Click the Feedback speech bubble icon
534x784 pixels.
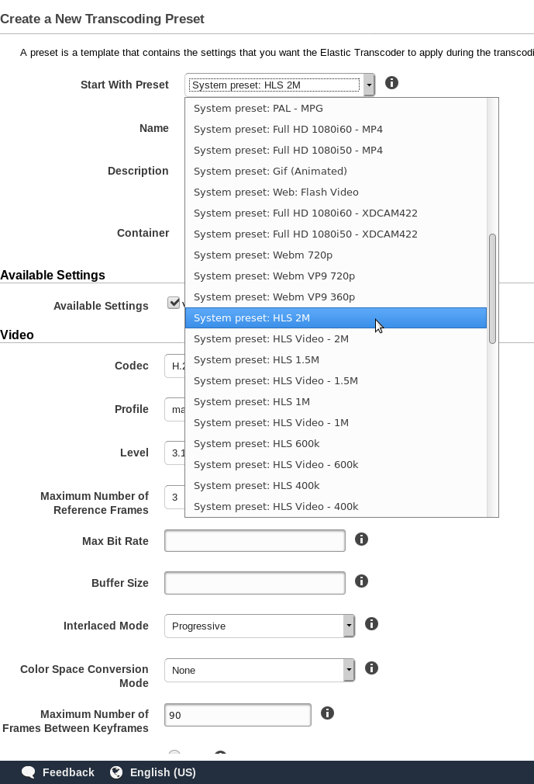click(x=29, y=772)
